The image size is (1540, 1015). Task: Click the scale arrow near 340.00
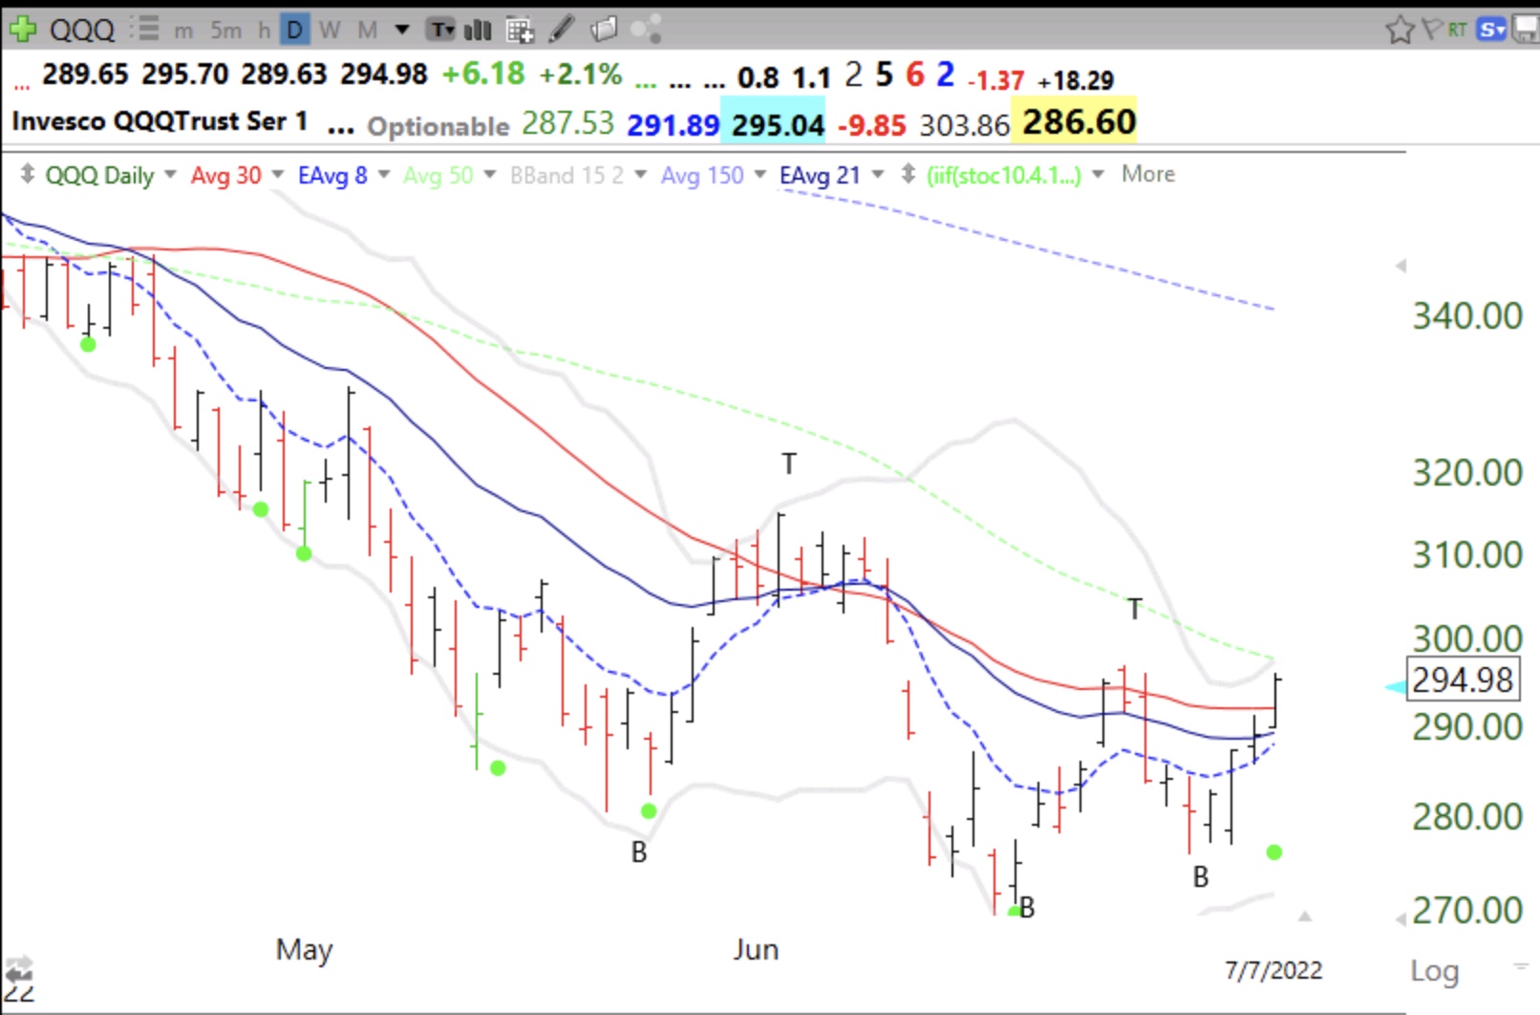click(x=1401, y=266)
